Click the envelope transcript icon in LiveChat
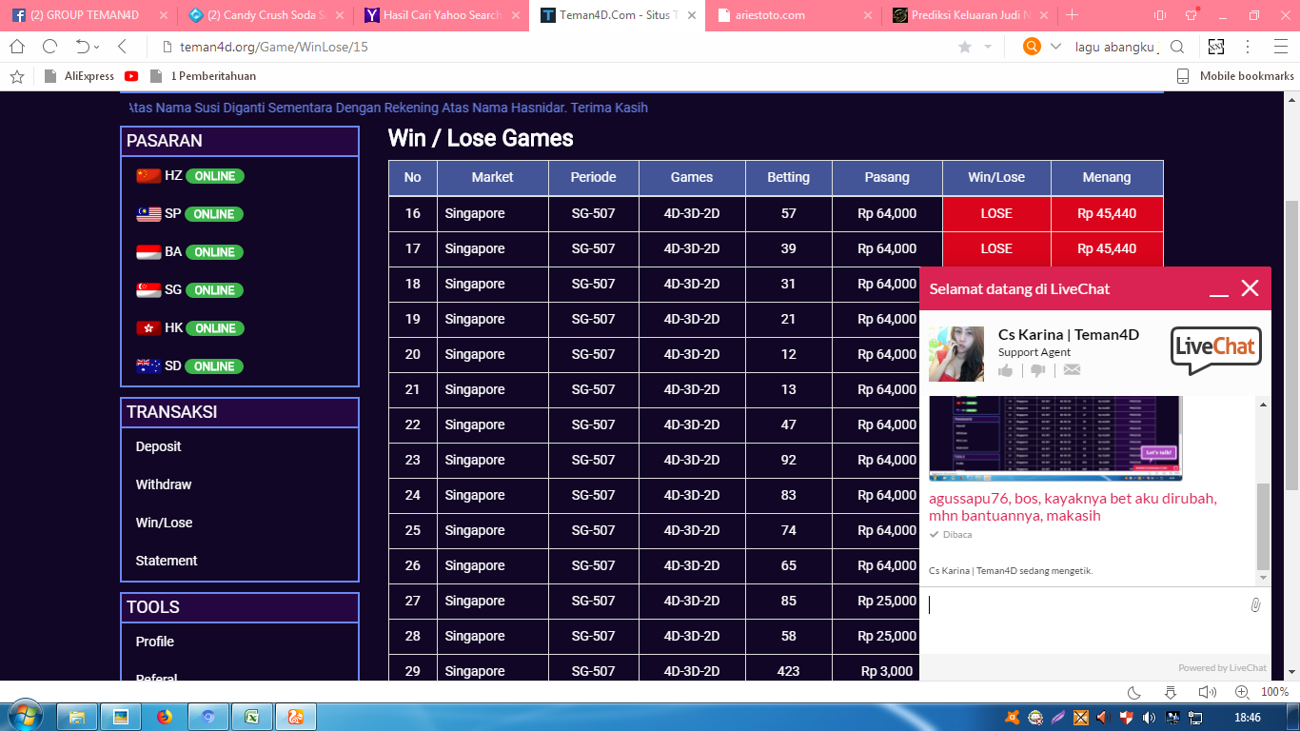 [x=1072, y=370]
